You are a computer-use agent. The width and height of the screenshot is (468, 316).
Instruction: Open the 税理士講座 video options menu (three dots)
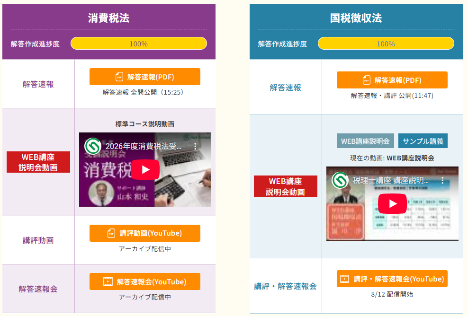442,180
